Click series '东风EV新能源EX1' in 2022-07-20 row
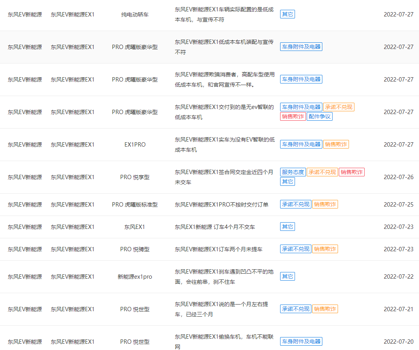 point(73,342)
